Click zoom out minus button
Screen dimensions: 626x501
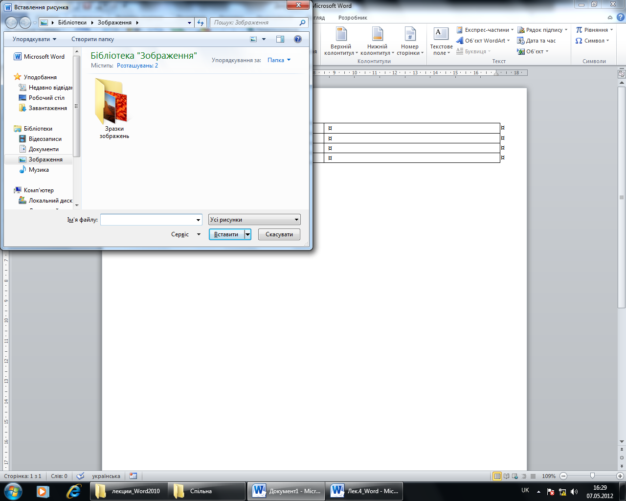tap(563, 476)
